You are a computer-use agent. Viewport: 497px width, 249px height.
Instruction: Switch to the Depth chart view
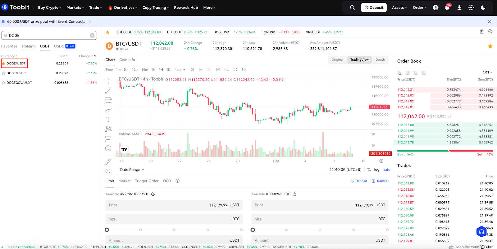[380, 60]
